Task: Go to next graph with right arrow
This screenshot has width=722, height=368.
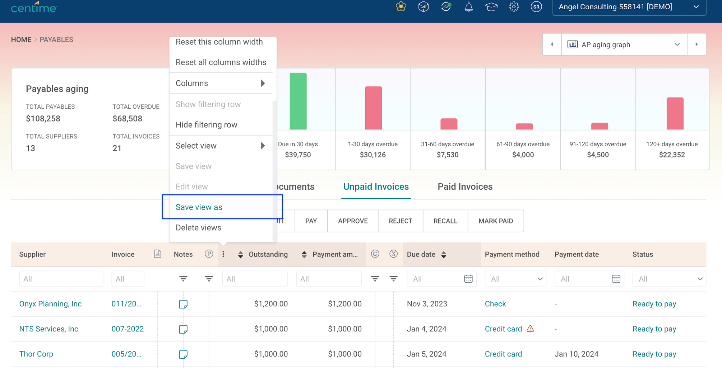Action: coord(696,44)
